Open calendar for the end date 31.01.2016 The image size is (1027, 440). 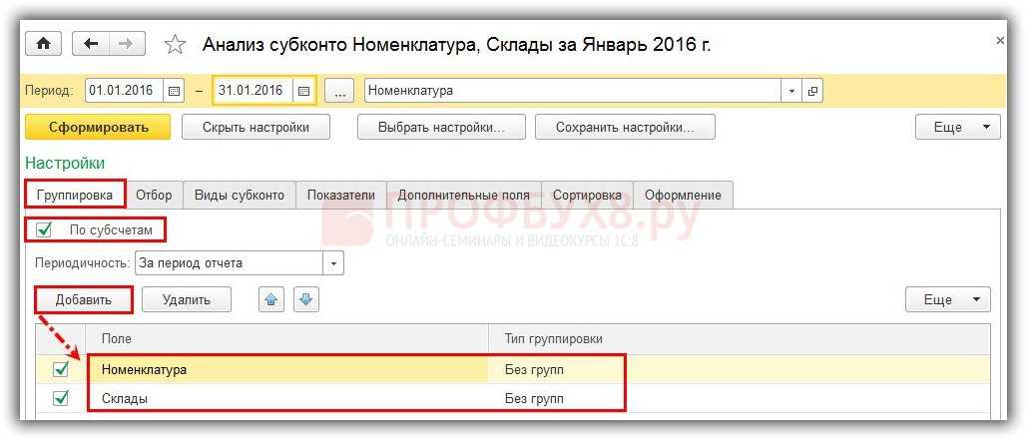[303, 91]
